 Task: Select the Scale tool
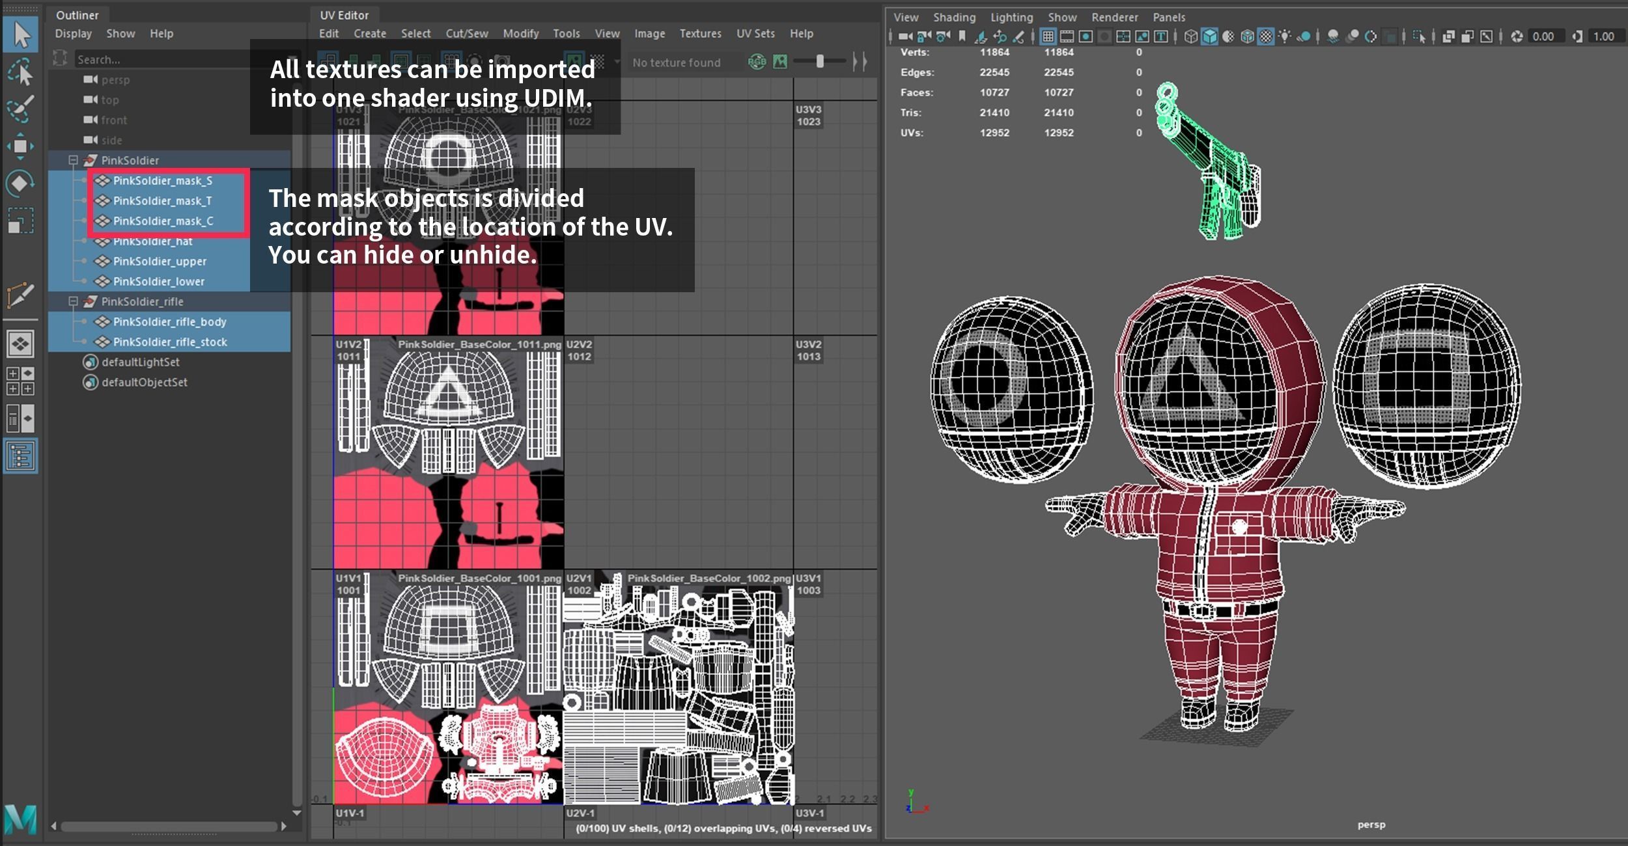click(x=21, y=221)
